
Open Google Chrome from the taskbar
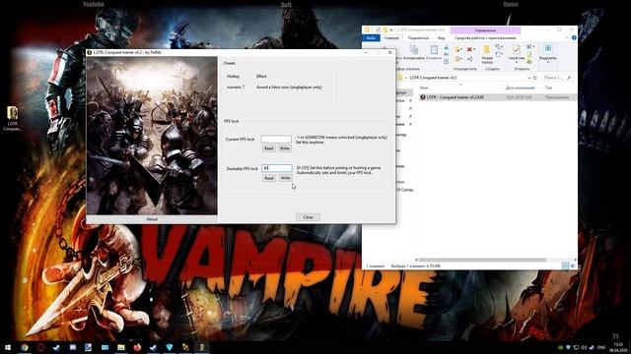(x=25, y=347)
